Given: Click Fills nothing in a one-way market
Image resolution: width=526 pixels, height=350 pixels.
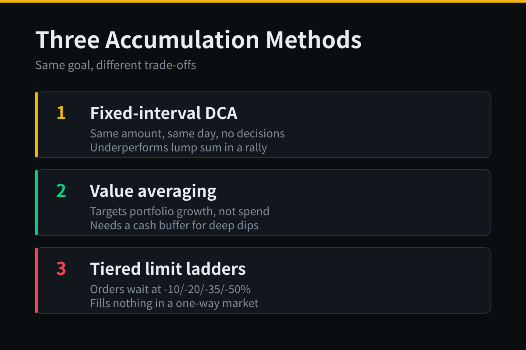Looking at the screenshot, I should click(174, 303).
